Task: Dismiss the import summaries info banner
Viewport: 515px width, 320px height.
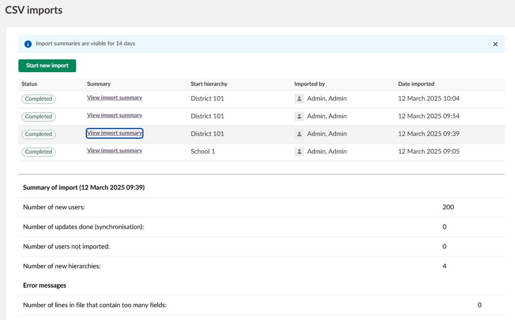Action: pyautogui.click(x=495, y=44)
